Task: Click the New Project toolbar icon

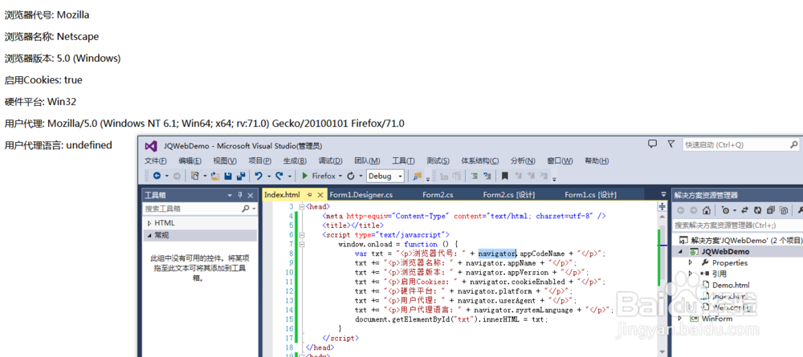Action: pyautogui.click(x=195, y=176)
